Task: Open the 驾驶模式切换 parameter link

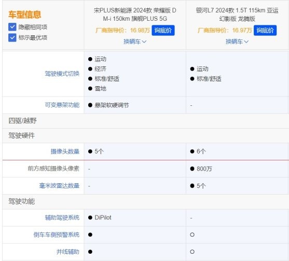Action: [62, 74]
